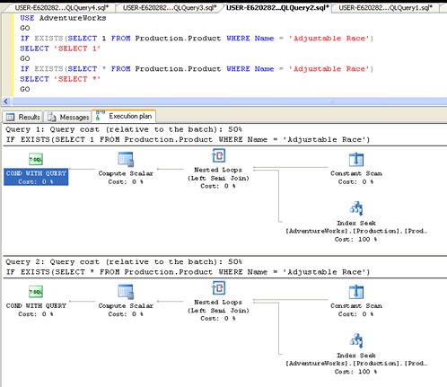
Task: Select Query 1 Compute Scalar icon
Action: click(126, 159)
